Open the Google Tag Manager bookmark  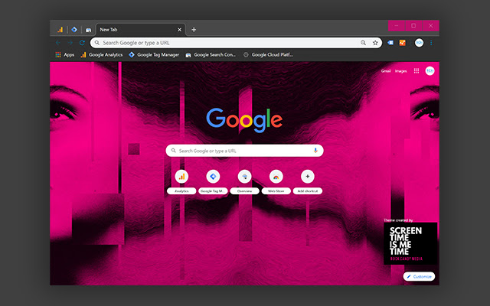[x=154, y=55]
